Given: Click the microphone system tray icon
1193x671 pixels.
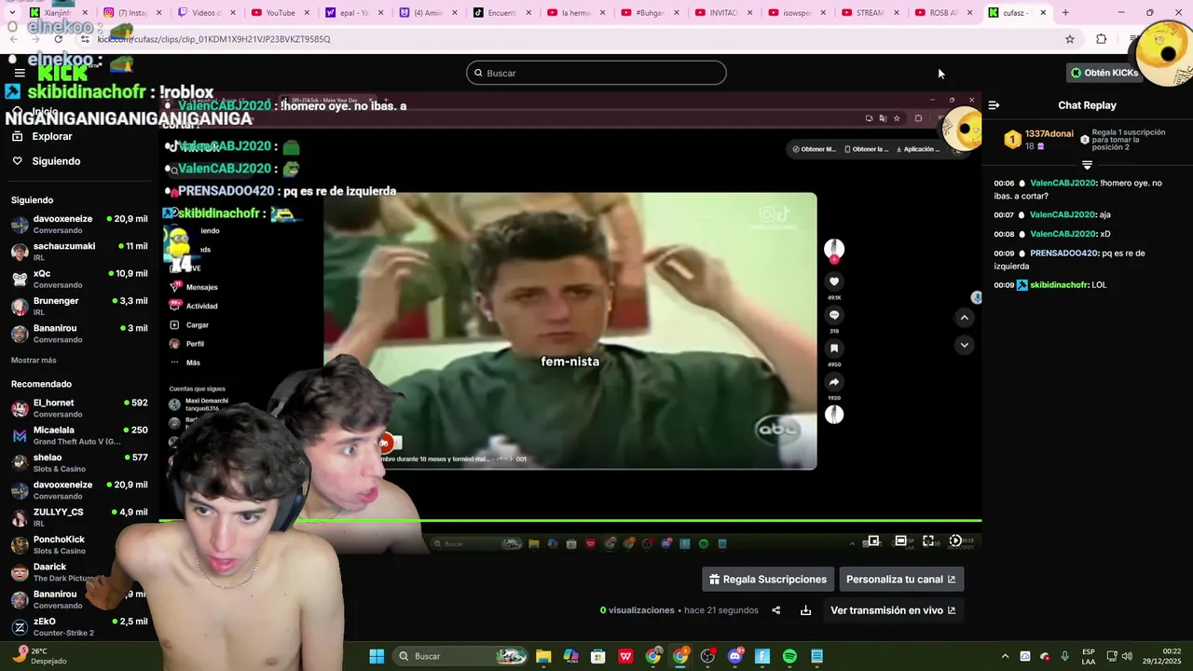Looking at the screenshot, I should point(1064,656).
